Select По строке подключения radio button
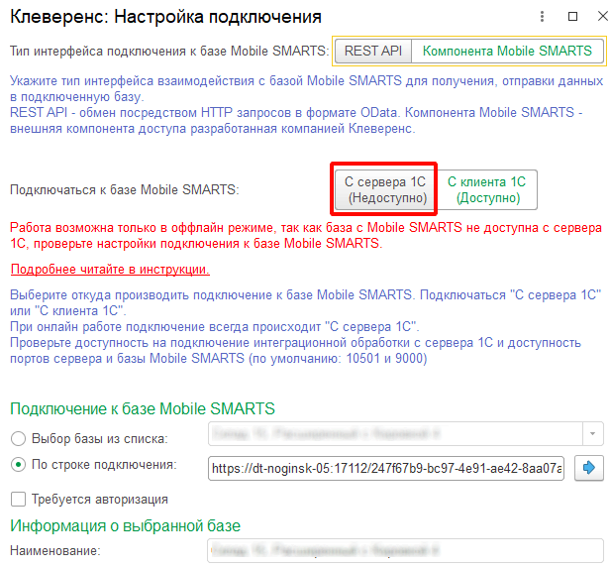Image resolution: width=610 pixels, height=568 pixels. click(x=18, y=465)
